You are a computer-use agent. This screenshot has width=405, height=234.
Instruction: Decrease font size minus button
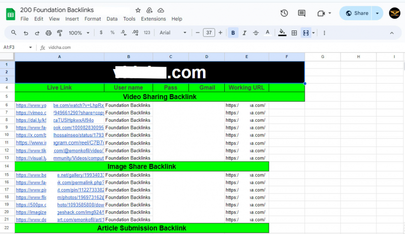pos(198,33)
